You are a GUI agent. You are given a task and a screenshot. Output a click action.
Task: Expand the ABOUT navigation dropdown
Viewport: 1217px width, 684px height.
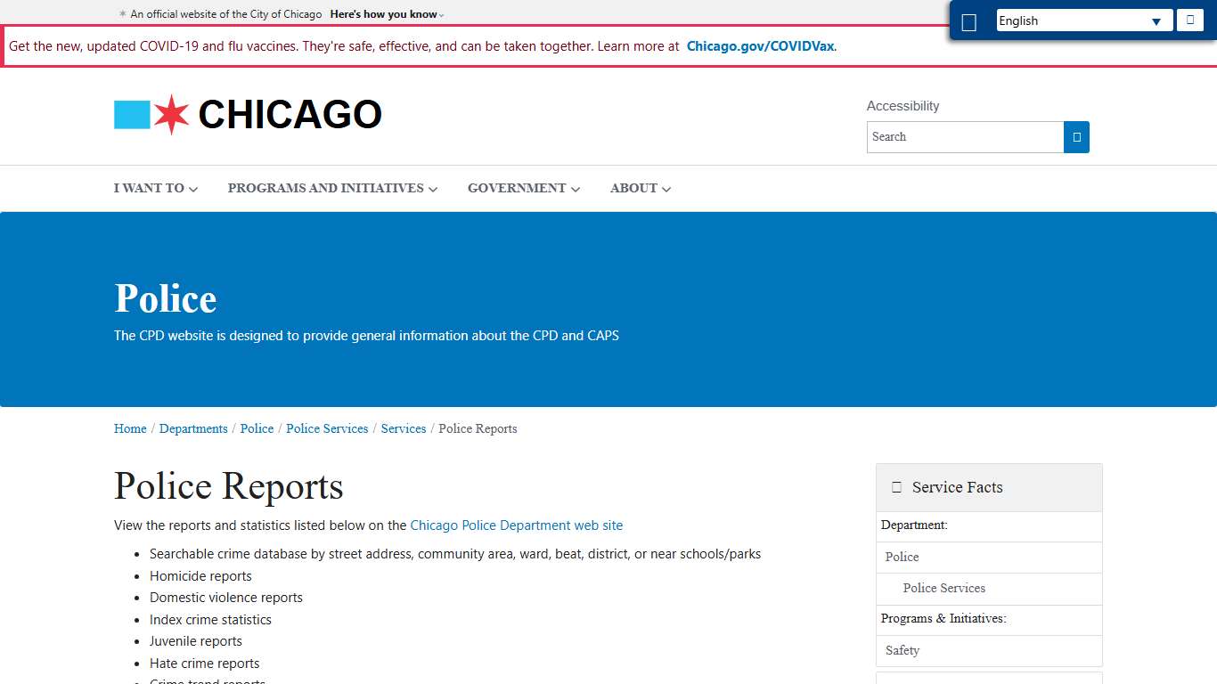(640, 188)
